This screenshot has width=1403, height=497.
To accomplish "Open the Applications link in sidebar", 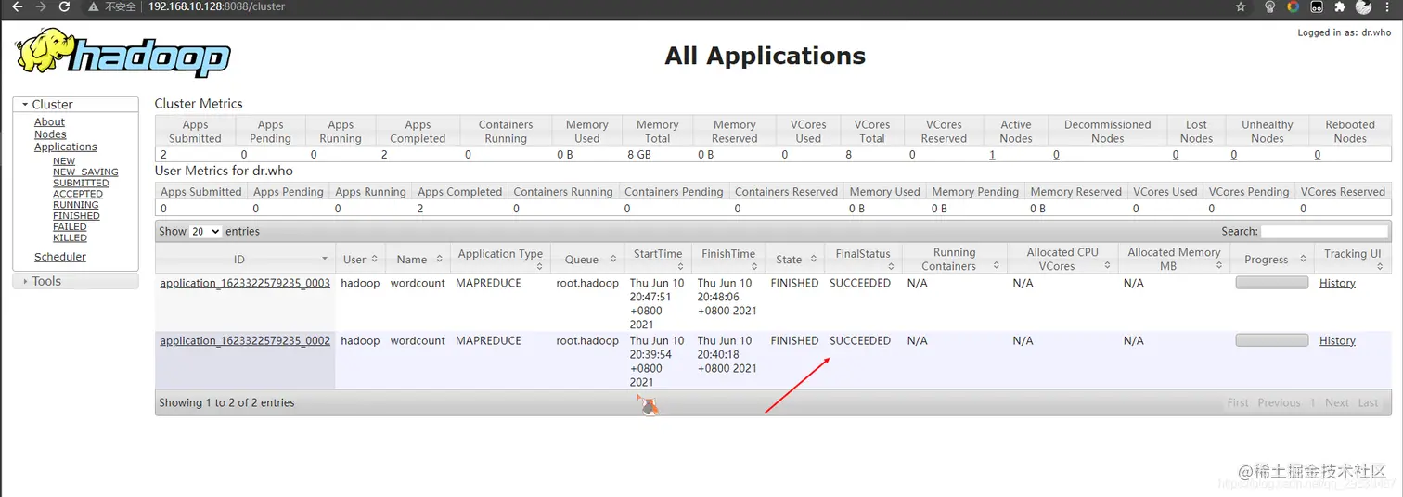I will tap(65, 147).
